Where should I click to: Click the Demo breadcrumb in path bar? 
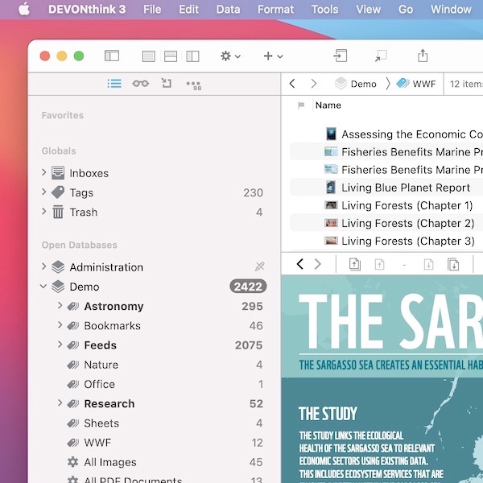click(363, 84)
